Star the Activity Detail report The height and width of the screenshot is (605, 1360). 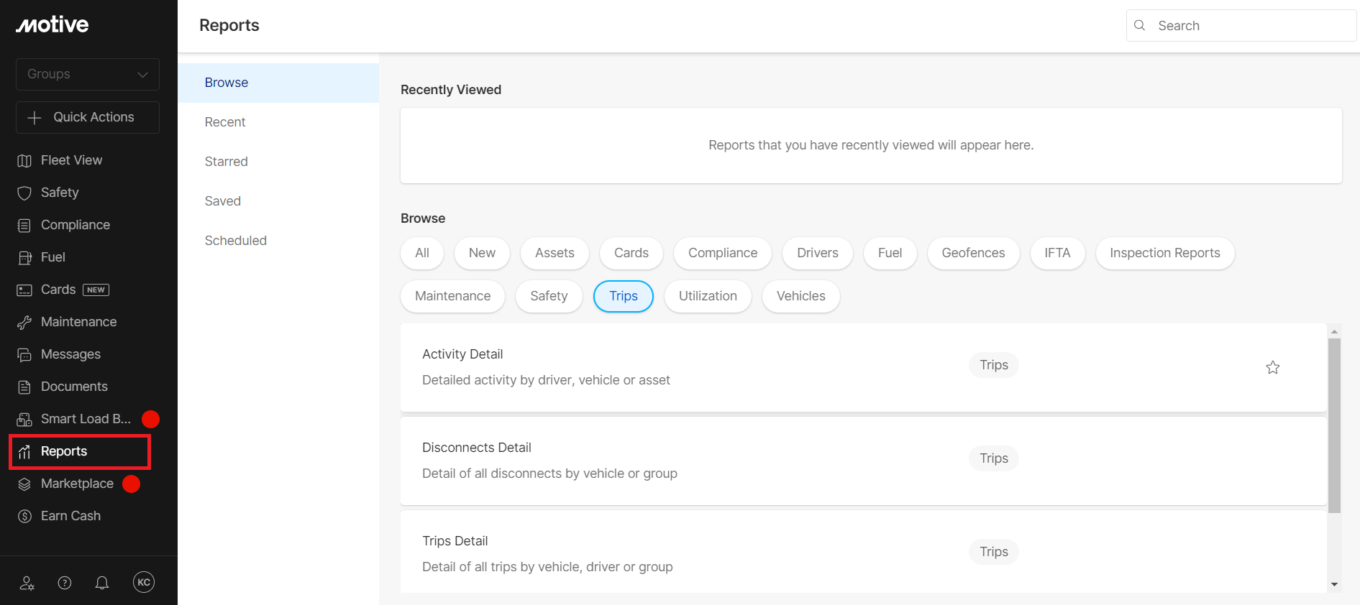tap(1272, 367)
